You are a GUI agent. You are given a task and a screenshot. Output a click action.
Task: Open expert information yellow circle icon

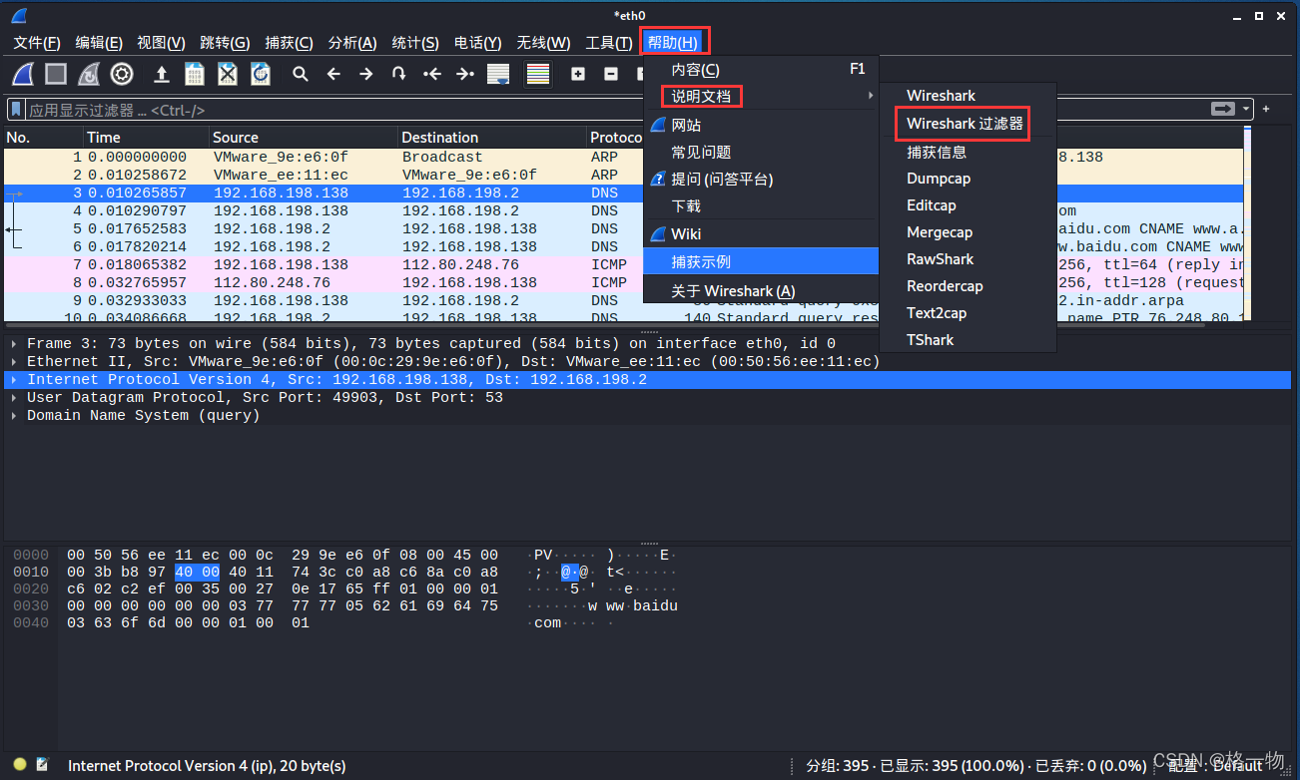20,765
